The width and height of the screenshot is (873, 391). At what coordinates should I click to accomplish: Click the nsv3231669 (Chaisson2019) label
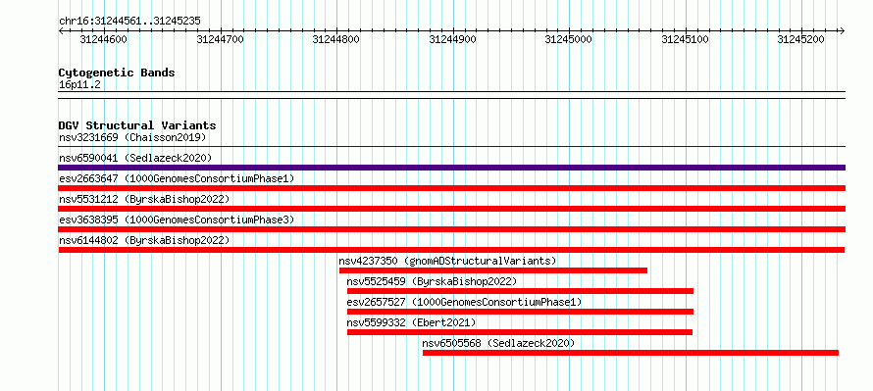[x=132, y=137]
